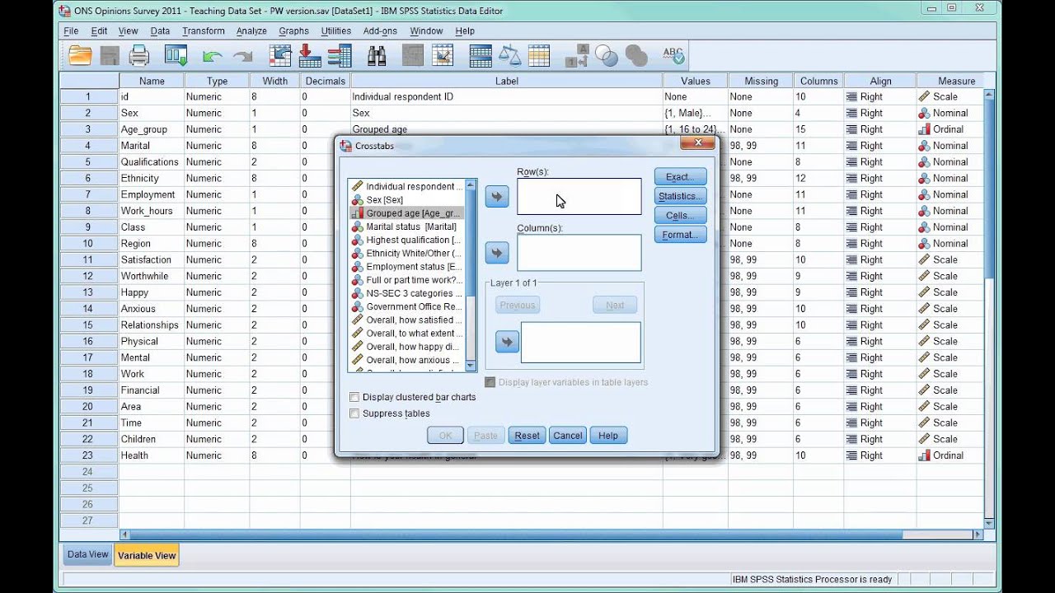Click the Spell check ABC icon

[x=673, y=56]
